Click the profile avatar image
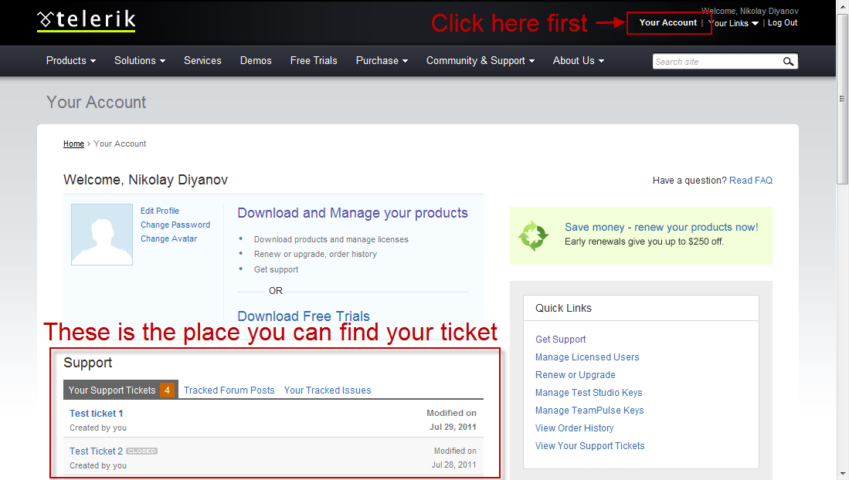 coord(102,235)
